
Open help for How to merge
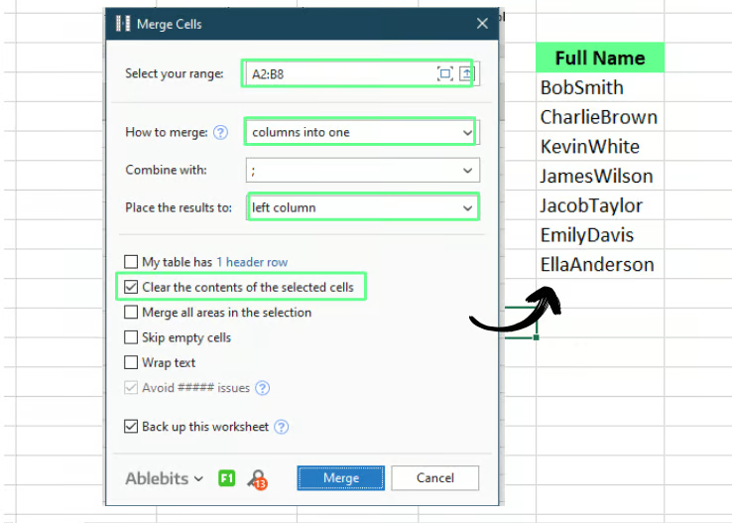(x=220, y=132)
